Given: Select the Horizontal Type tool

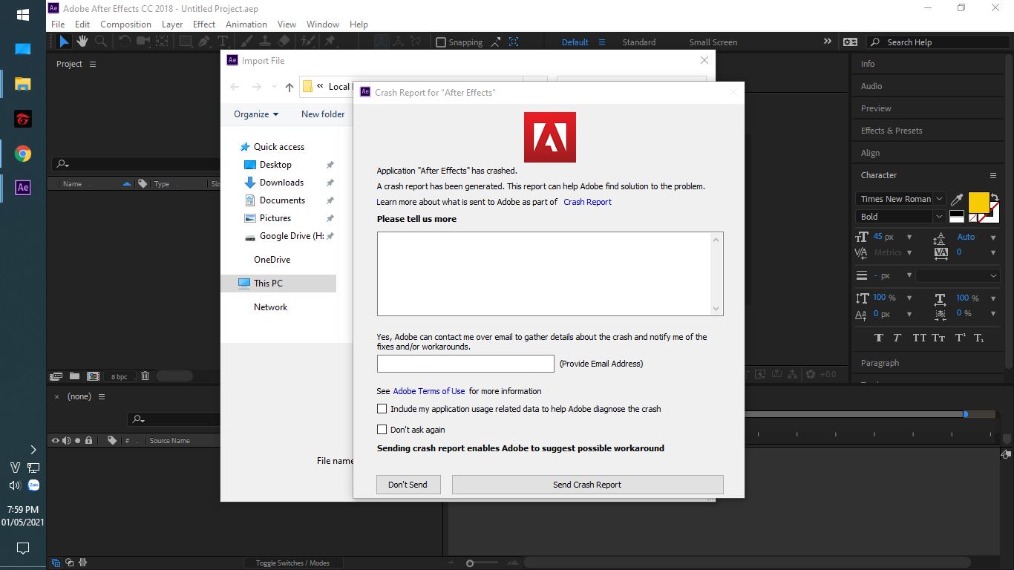Looking at the screenshot, I should (222, 42).
